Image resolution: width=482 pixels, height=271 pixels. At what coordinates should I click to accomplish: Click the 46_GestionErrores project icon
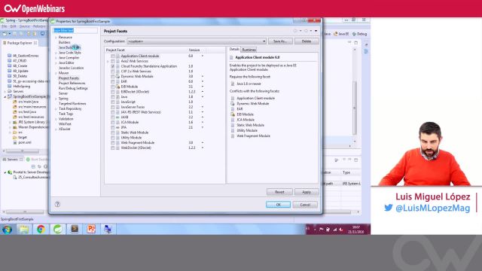pyautogui.click(x=10, y=56)
